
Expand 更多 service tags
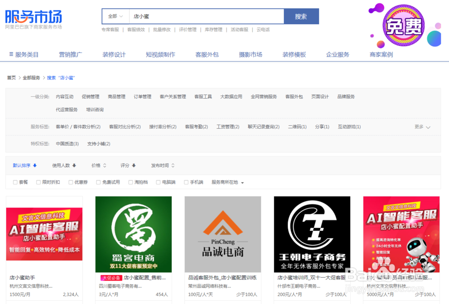(x=423, y=127)
